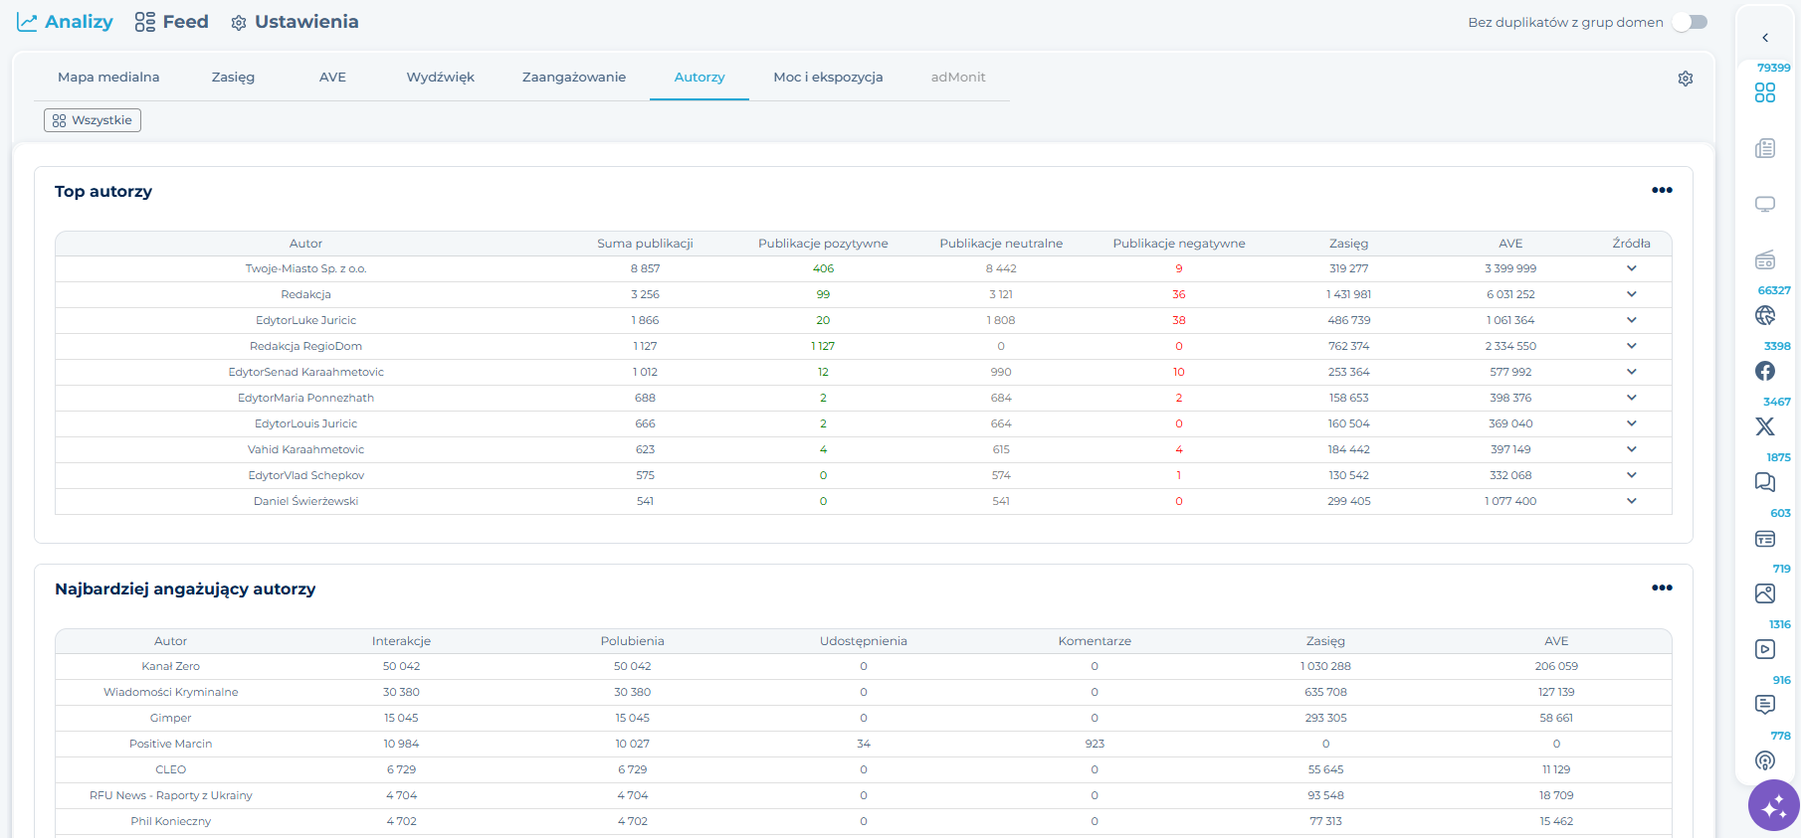Expand sources for Redakcja RegioDom
The width and height of the screenshot is (1801, 838).
(x=1632, y=346)
